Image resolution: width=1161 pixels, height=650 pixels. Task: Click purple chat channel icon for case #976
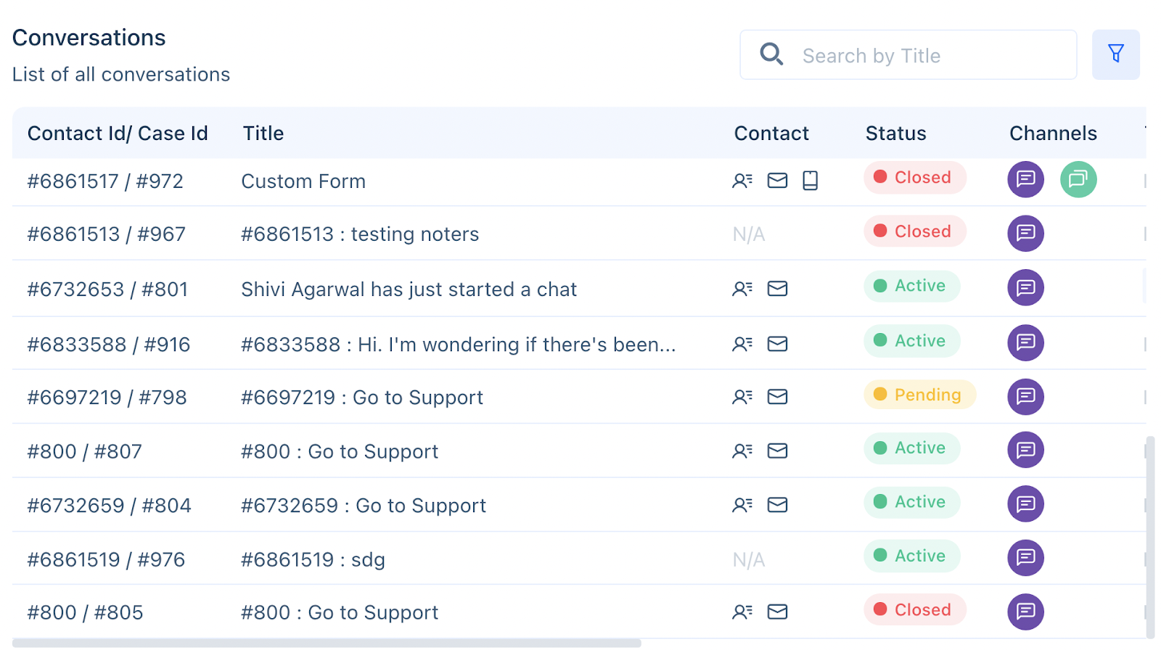[1025, 558]
